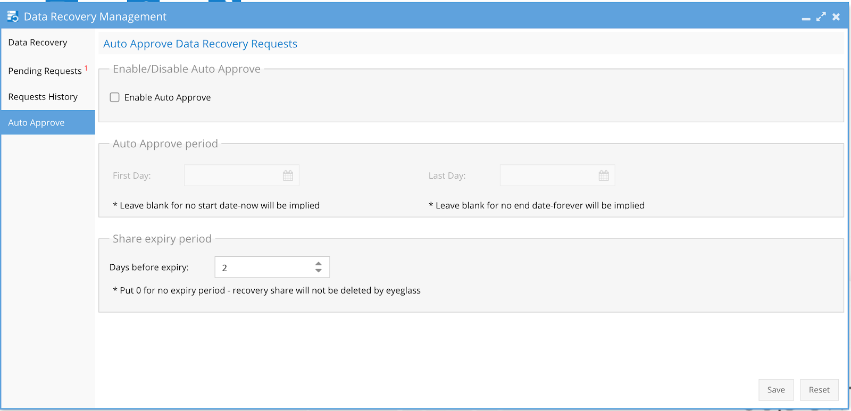Minimize the Data Recovery Management window
Viewport: 851px width, 411px height.
(x=806, y=18)
